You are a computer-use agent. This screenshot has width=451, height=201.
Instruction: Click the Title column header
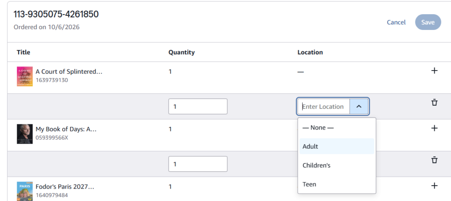pos(23,52)
